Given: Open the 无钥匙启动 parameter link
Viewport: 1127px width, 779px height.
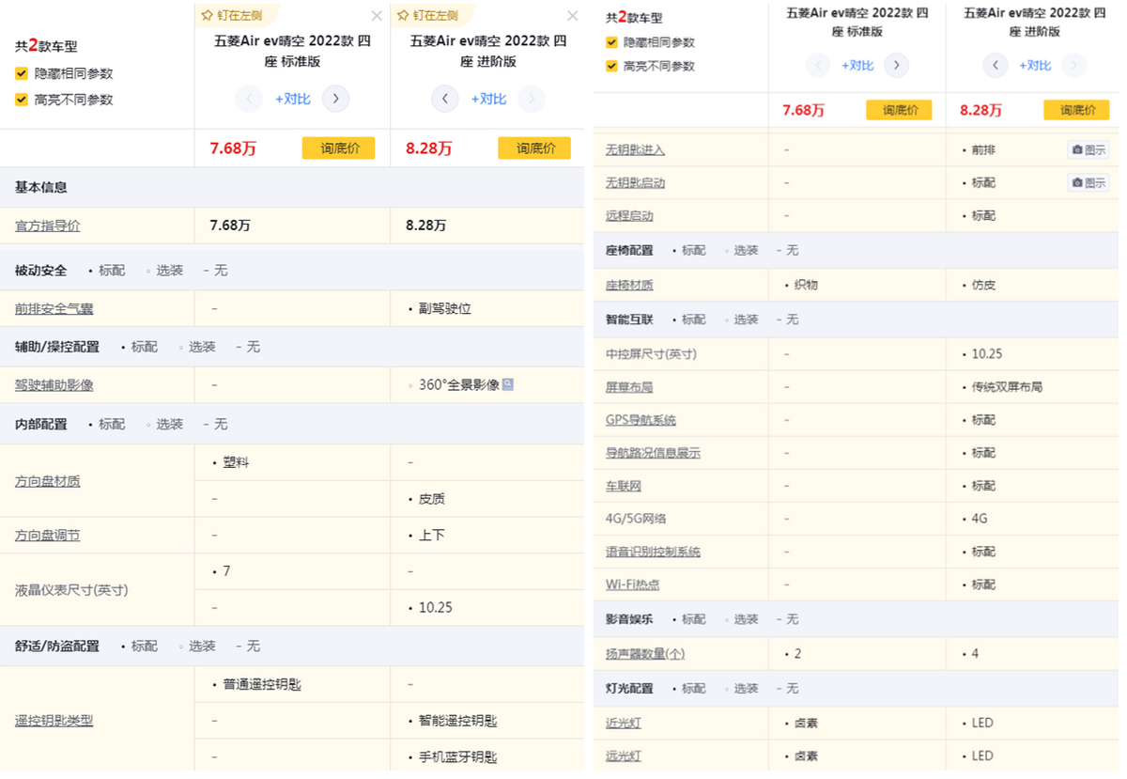Looking at the screenshot, I should point(636,182).
